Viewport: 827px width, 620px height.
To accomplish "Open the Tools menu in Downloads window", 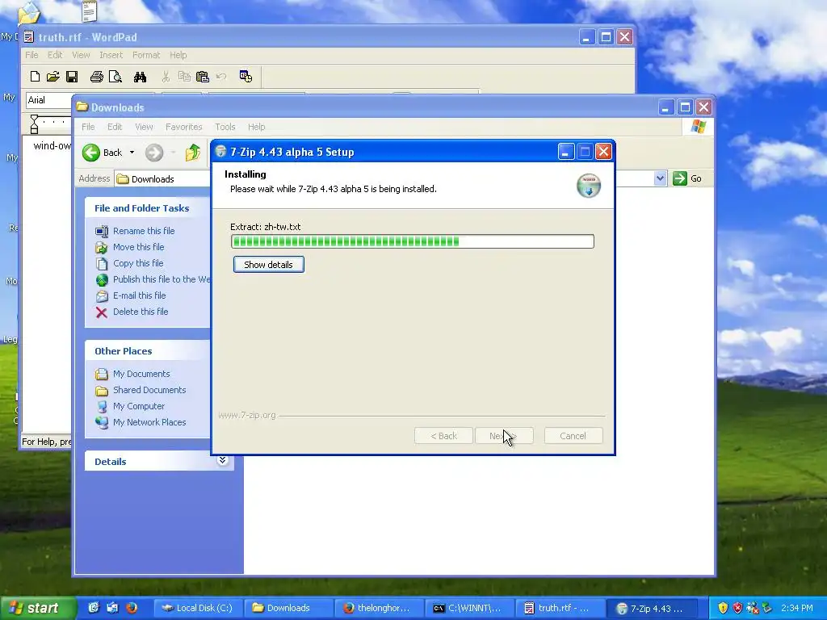I will 225,127.
